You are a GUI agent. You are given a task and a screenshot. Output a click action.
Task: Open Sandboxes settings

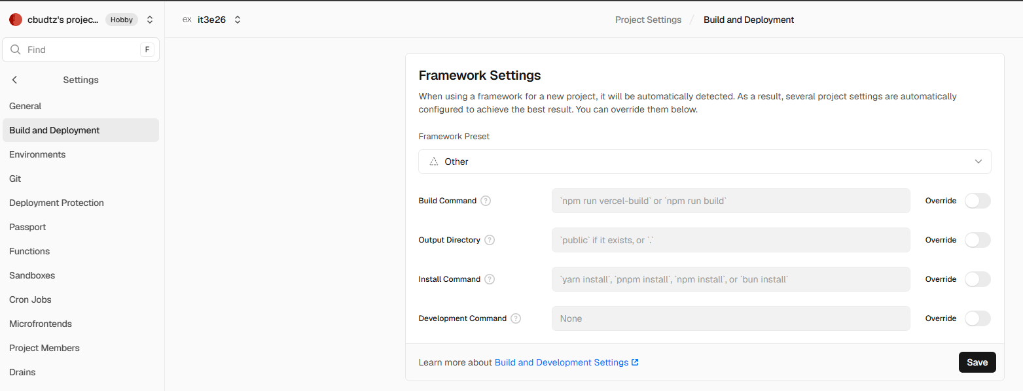[81, 275]
